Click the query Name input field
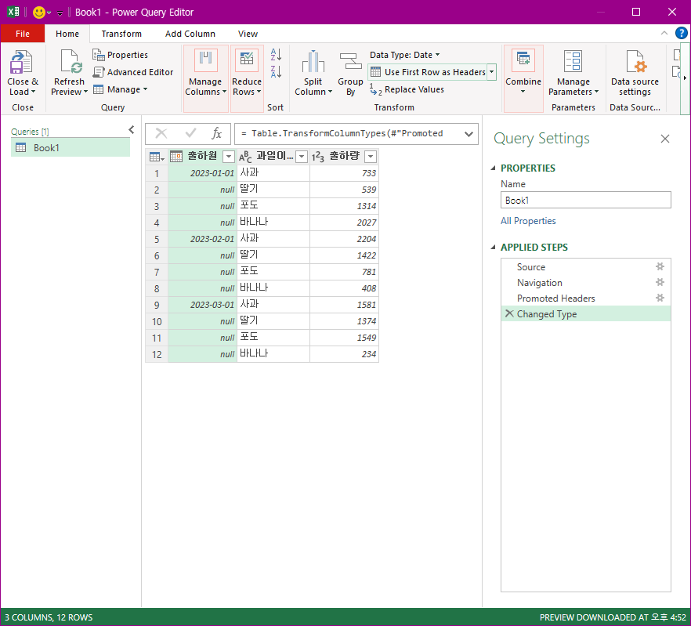The height and width of the screenshot is (626, 691). point(586,200)
